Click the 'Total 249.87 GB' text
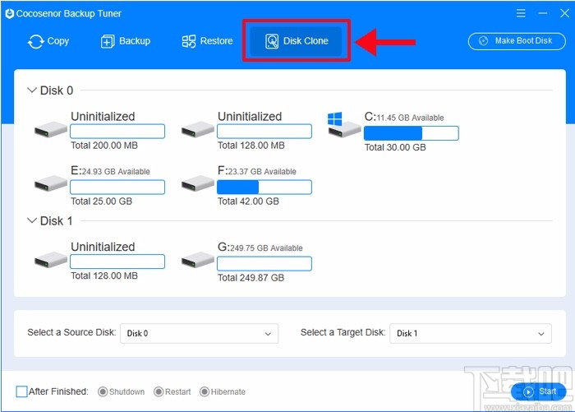This screenshot has height=412, width=575. (x=251, y=278)
